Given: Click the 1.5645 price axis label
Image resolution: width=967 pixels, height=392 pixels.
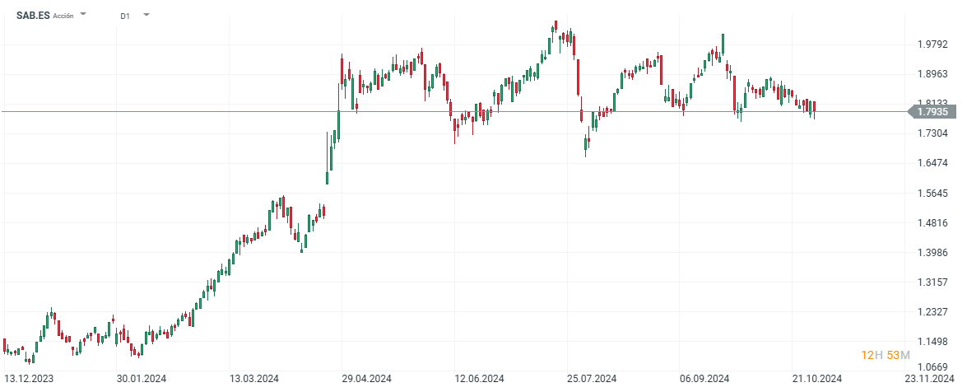Looking at the screenshot, I should (932, 194).
